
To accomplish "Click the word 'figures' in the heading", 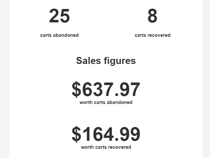I will click(x=120, y=61).
